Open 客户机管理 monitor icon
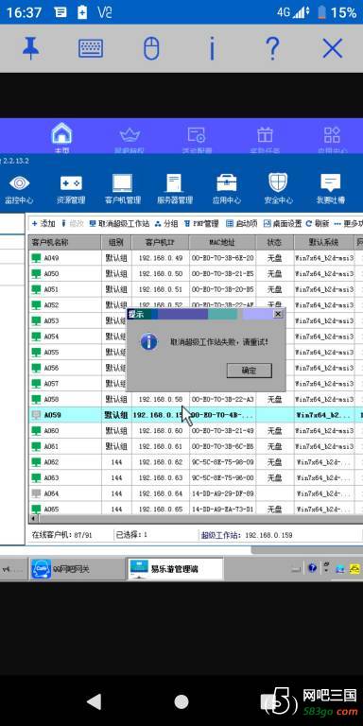The image size is (363, 726). (x=123, y=183)
